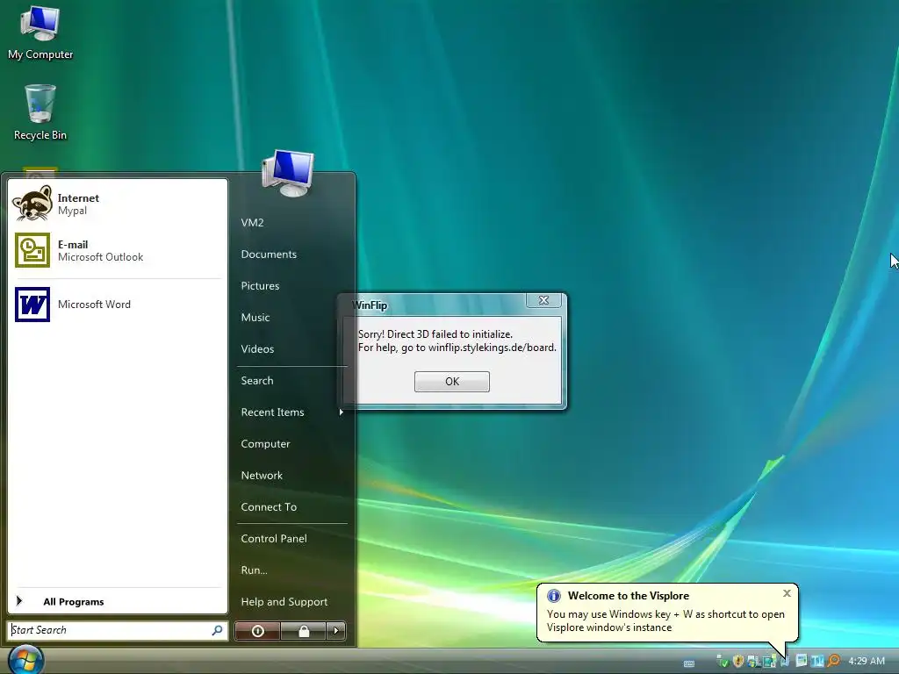
Task: Open Microsoft Outlook E-mail entry
Action: (117, 250)
